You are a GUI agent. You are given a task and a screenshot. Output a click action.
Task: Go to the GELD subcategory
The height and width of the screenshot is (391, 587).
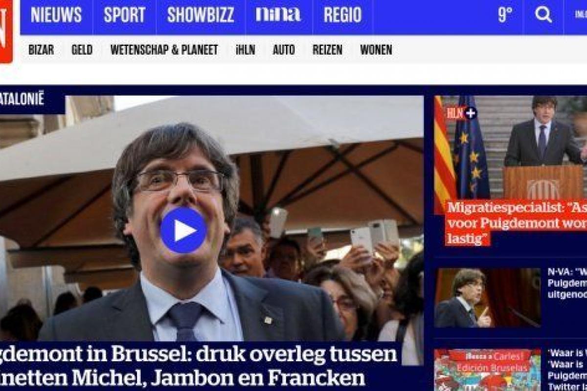click(82, 49)
